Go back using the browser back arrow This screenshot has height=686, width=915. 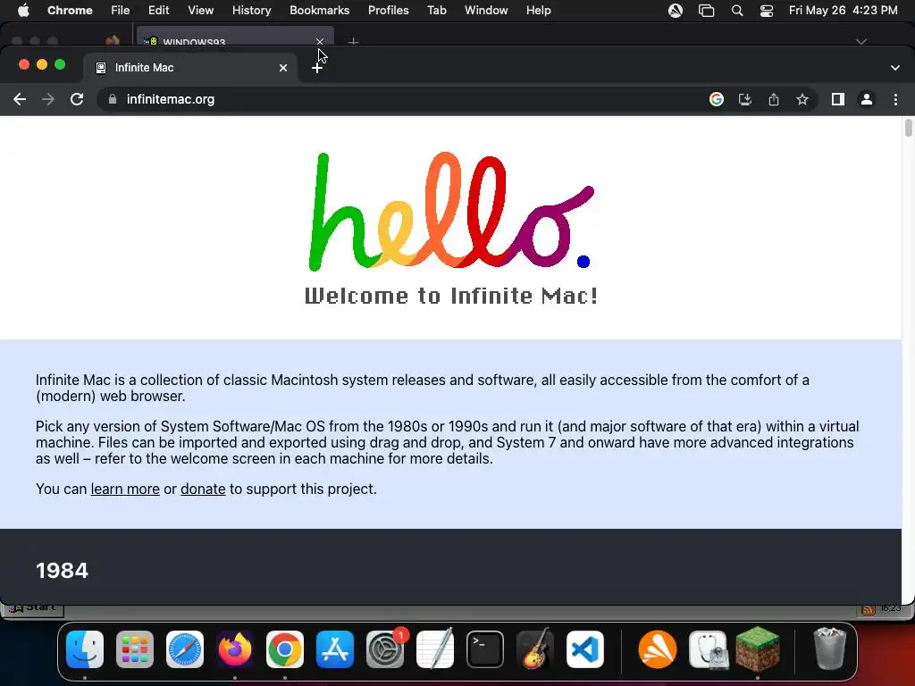click(x=20, y=100)
